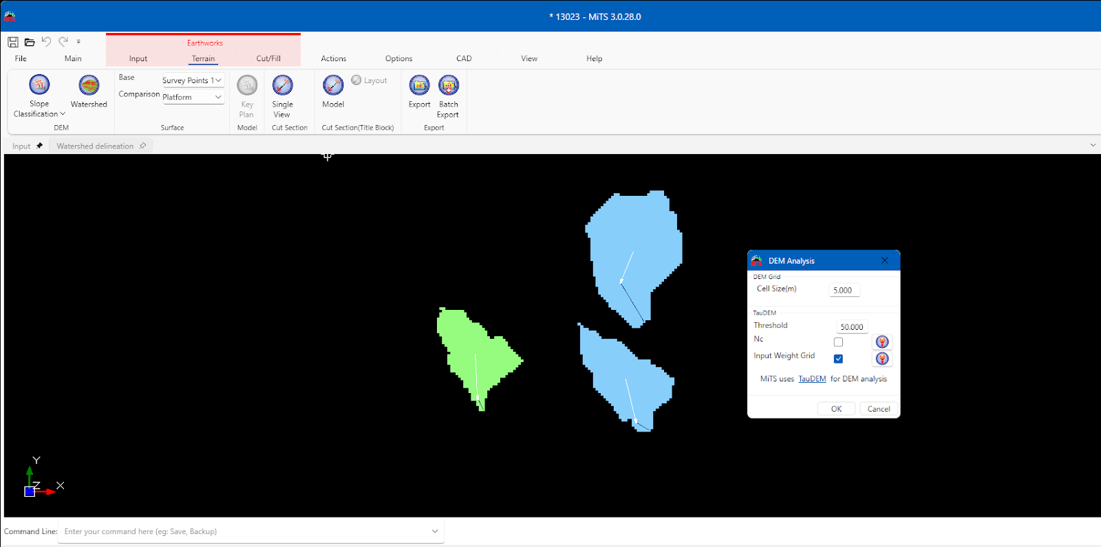Confirm DEM Analysis with OK
1101x547 pixels.
coord(836,409)
